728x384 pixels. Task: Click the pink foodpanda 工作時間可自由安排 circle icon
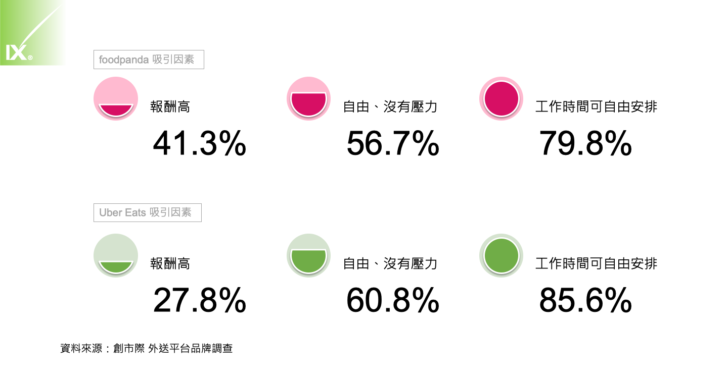501,99
